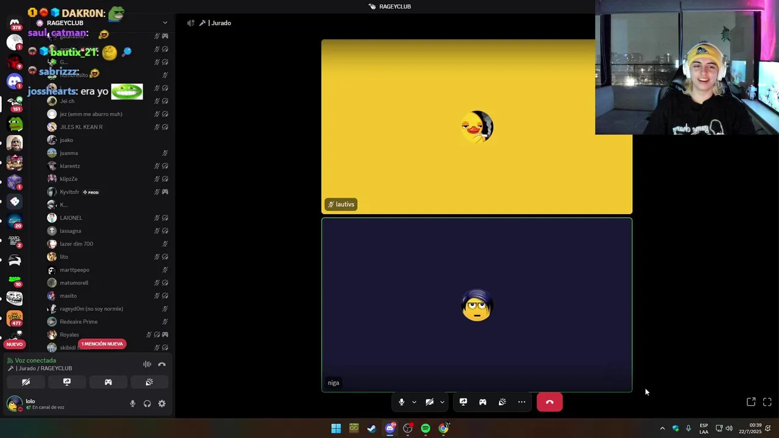
Task: Open Steam from taskbar
Action: 372,428
